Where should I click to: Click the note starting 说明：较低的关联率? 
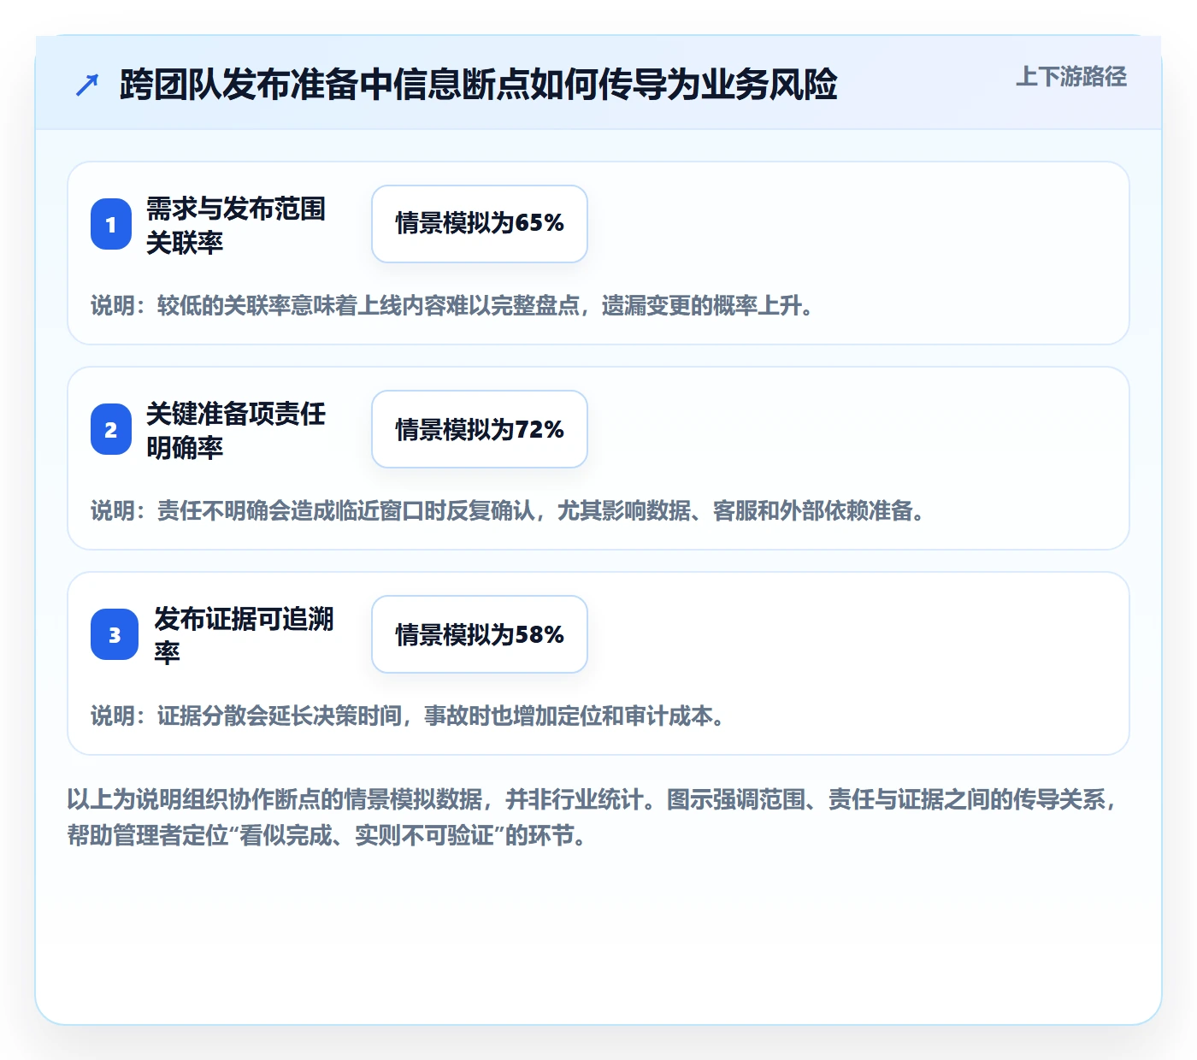pos(452,305)
